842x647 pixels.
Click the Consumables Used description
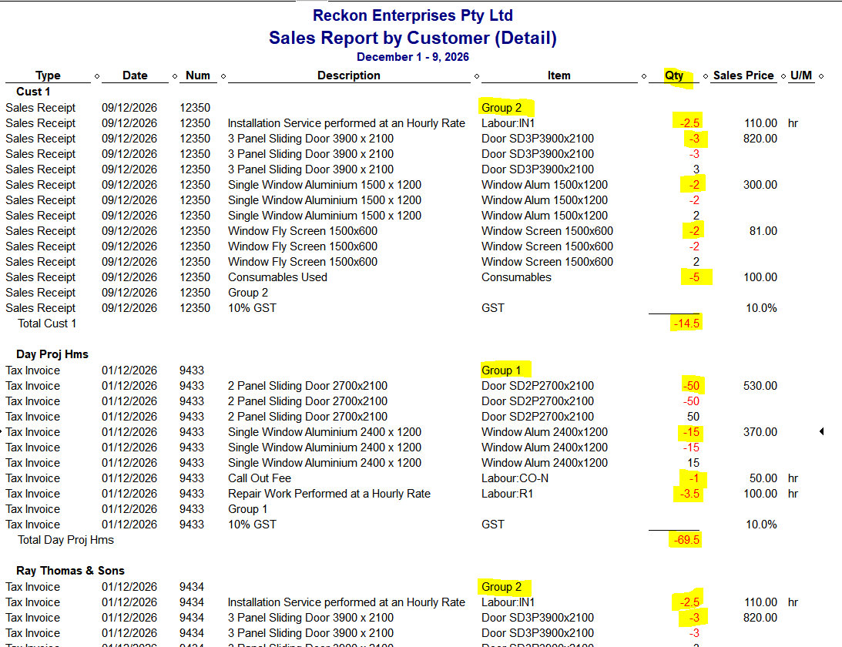pos(277,277)
